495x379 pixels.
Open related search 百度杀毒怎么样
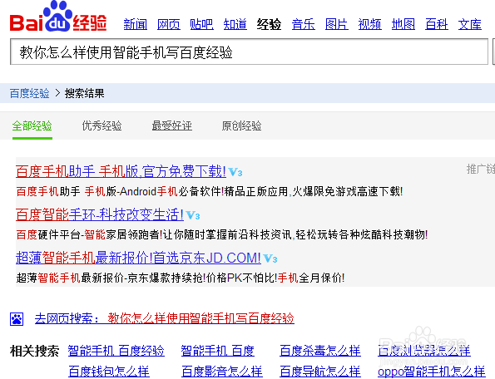320,351
